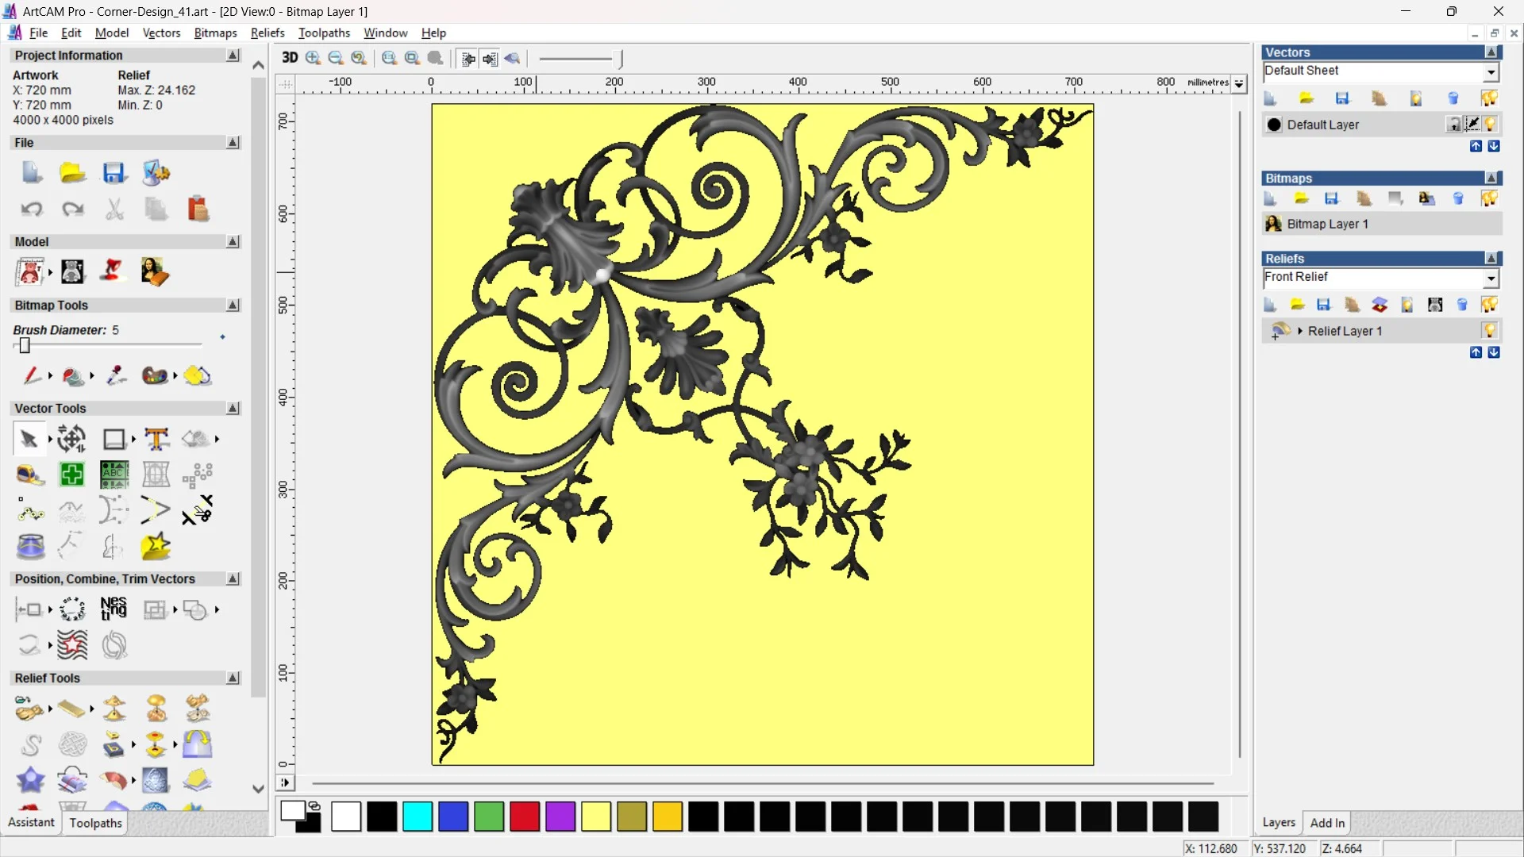Open a new Relief layer file
1524x857 pixels.
click(1297, 305)
